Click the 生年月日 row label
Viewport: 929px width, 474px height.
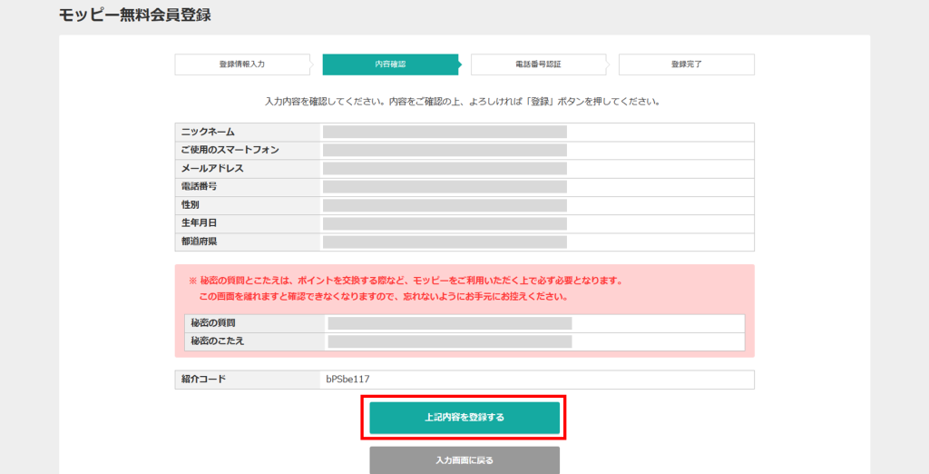(199, 223)
